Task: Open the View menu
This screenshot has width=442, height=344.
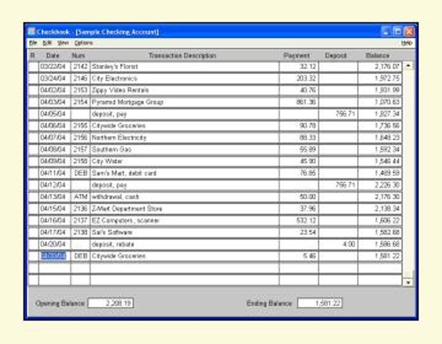Action: point(63,43)
